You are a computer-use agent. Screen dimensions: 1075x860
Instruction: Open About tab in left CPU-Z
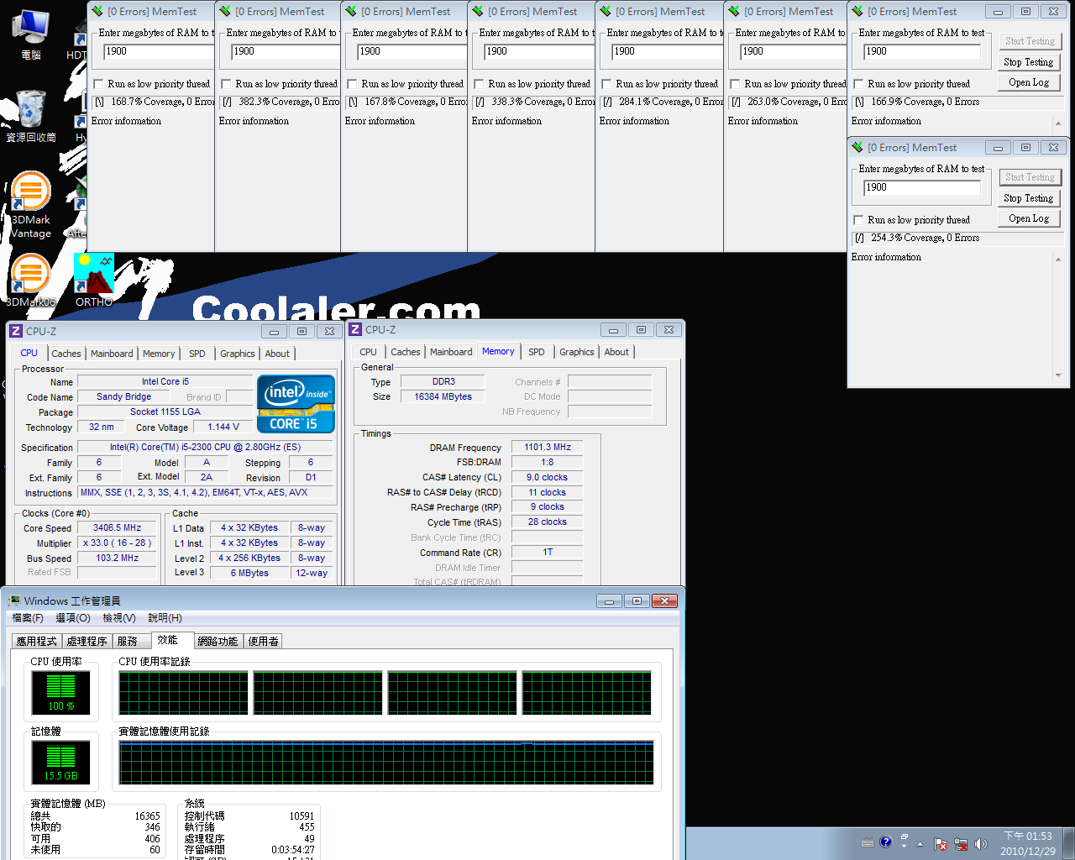(277, 354)
